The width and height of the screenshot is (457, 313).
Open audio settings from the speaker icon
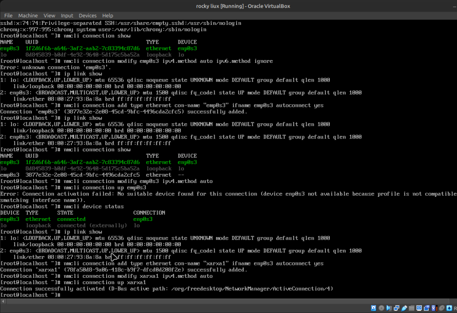coord(389,308)
